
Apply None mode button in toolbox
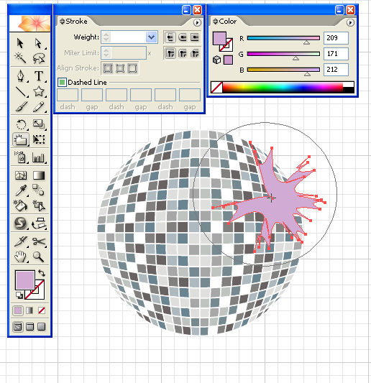click(x=42, y=310)
